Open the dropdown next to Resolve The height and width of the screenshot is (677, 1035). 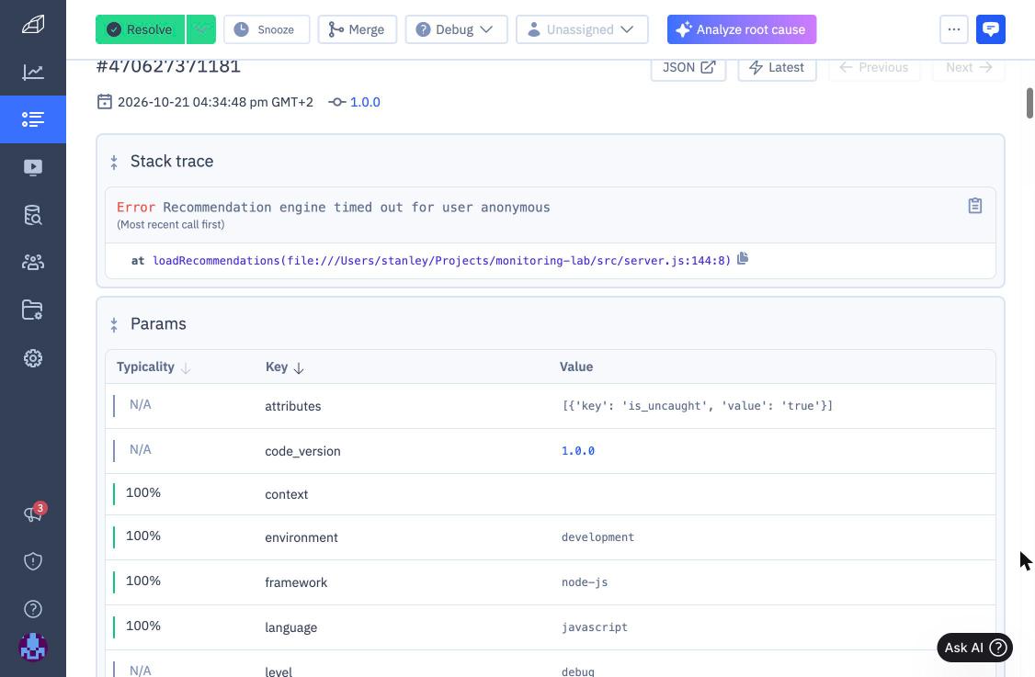(x=201, y=29)
